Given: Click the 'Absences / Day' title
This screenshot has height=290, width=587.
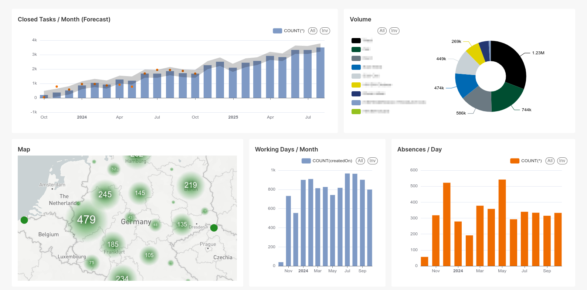Looking at the screenshot, I should (420, 149).
